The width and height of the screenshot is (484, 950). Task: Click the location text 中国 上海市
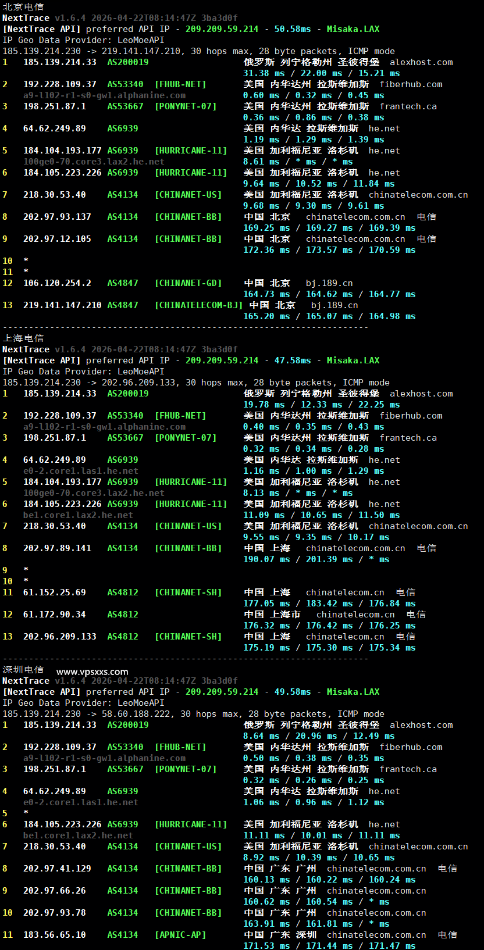point(272,614)
